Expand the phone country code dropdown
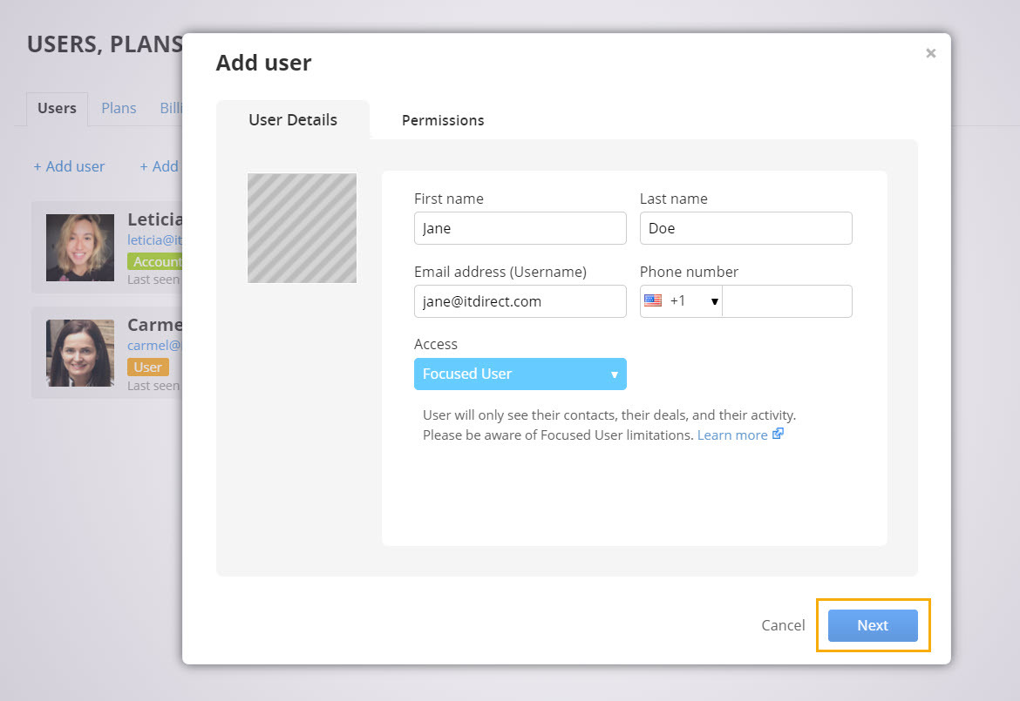Image resolution: width=1020 pixels, height=701 pixels. click(x=714, y=301)
